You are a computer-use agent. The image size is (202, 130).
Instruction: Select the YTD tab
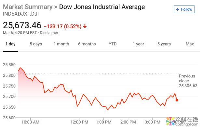(113, 44)
